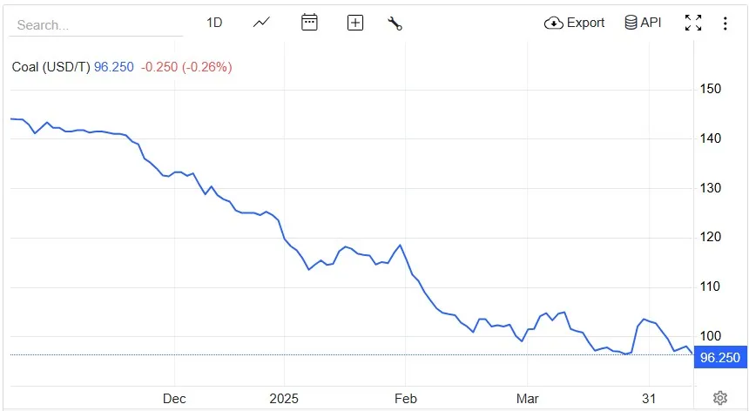Open the 1D interval selector
This screenshot has height=411, width=749.
click(214, 23)
